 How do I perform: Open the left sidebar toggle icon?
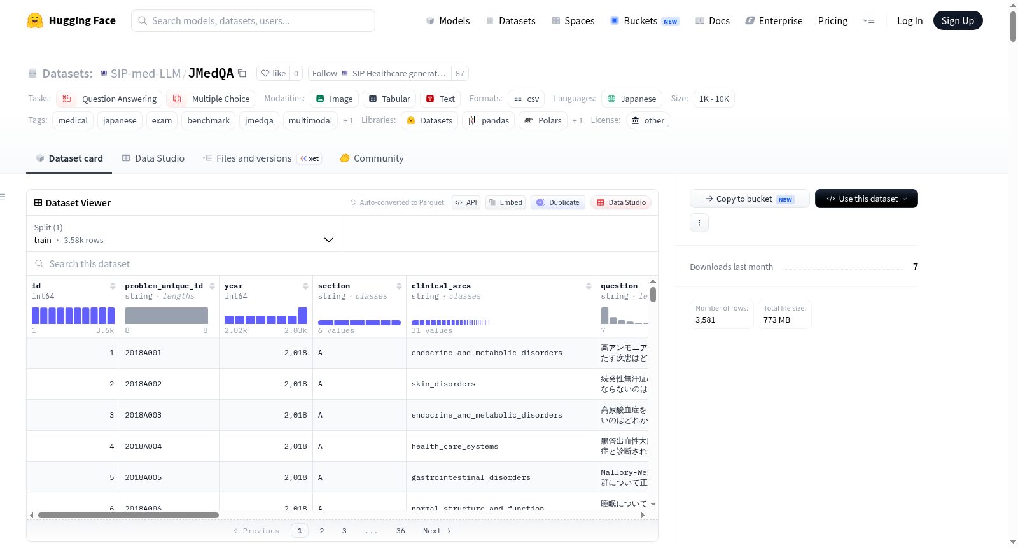3,197
